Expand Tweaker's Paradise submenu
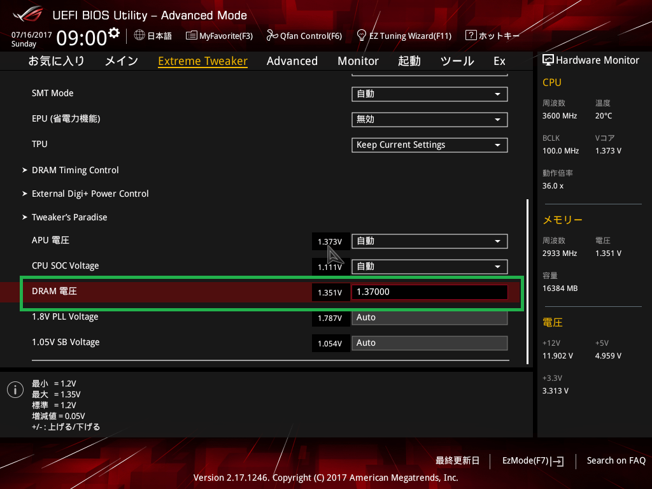Viewport: 652px width, 489px height. (69, 217)
